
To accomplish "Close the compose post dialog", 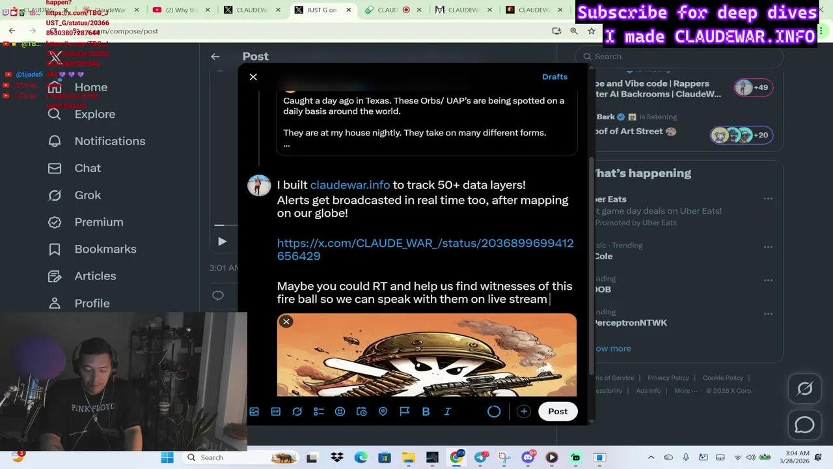I will [253, 77].
